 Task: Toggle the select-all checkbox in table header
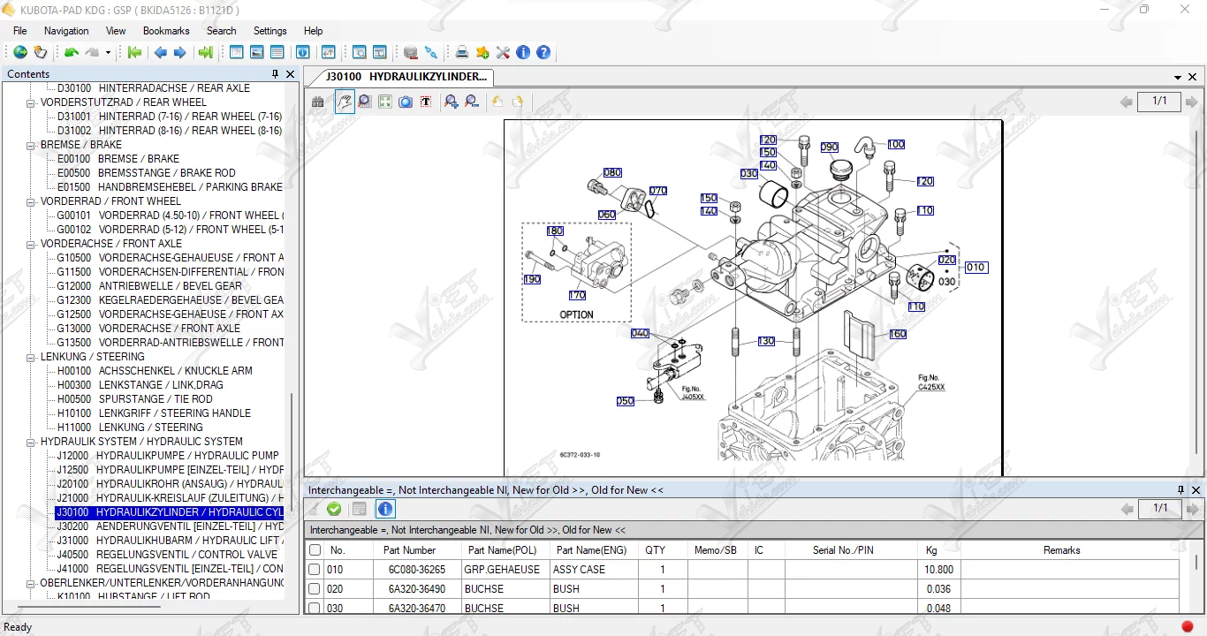[315, 550]
